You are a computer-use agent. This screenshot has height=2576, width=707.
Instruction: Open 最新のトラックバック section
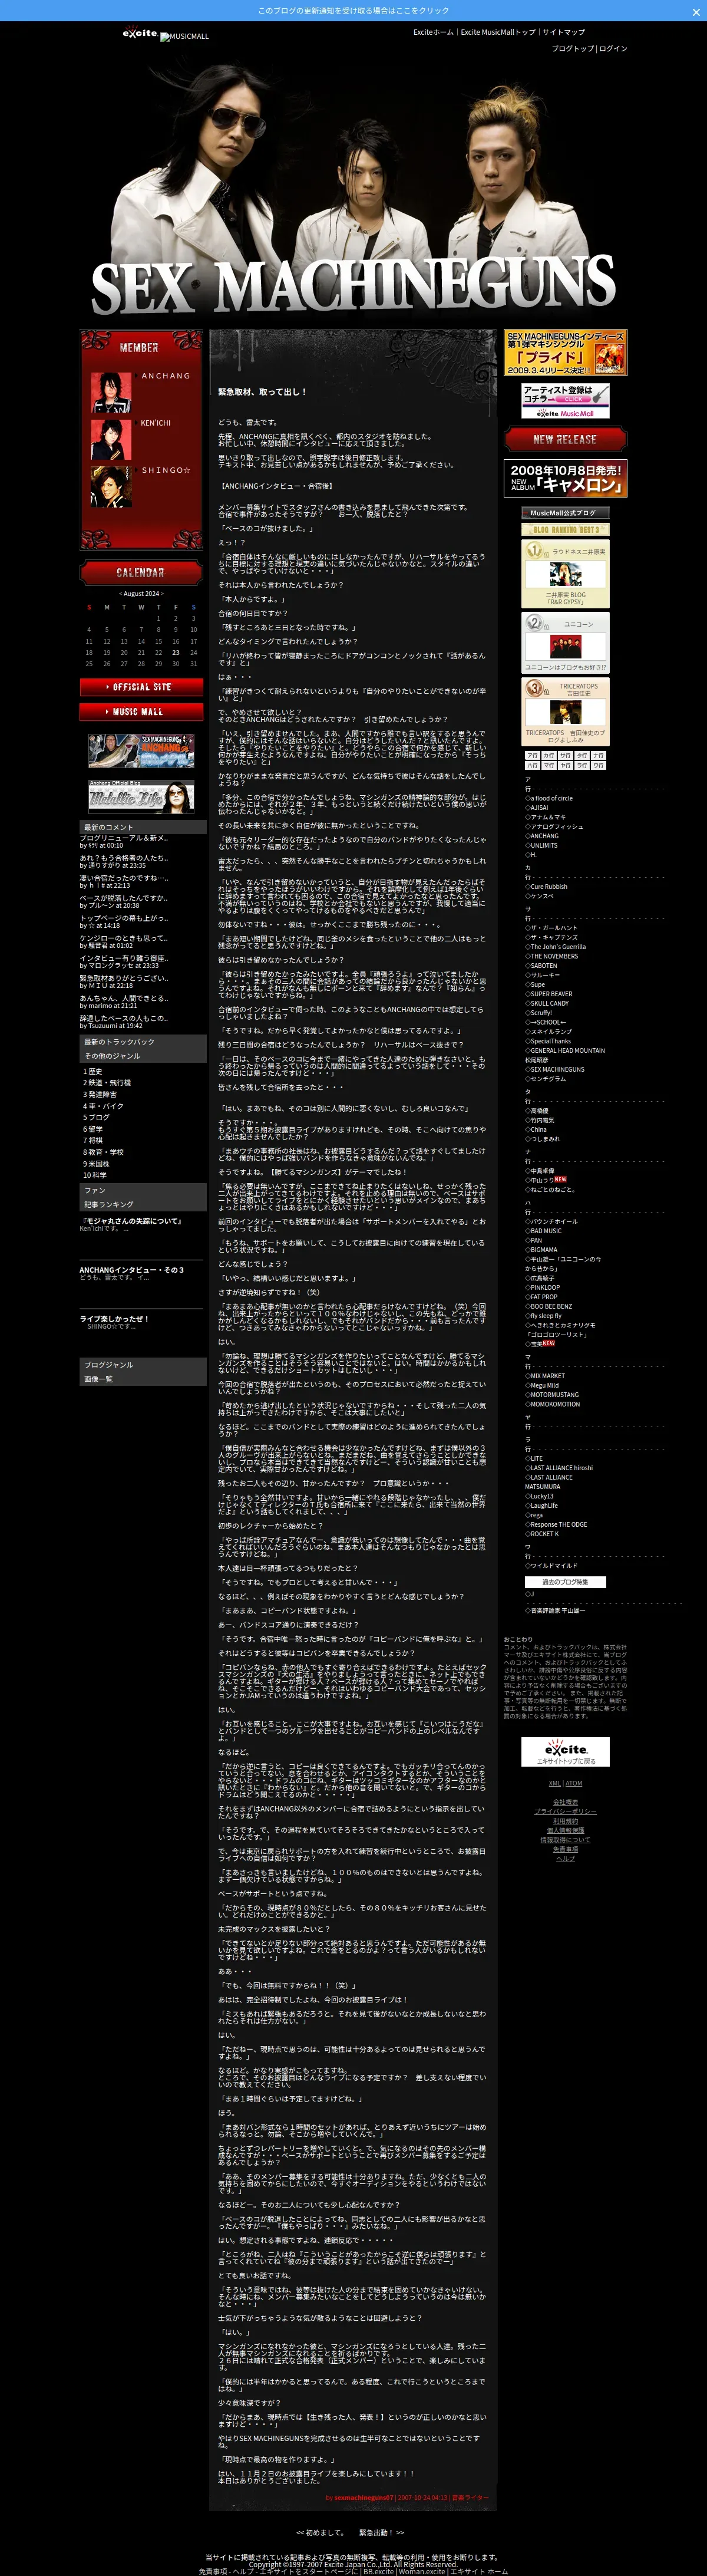point(119,1042)
